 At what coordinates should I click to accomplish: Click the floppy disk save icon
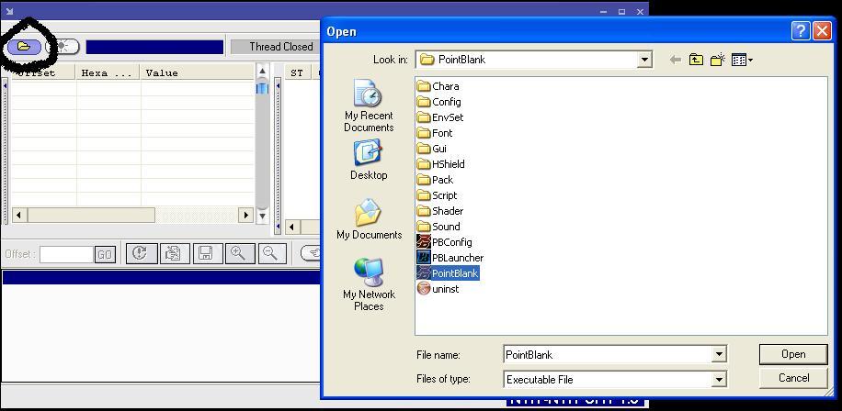coord(207,253)
